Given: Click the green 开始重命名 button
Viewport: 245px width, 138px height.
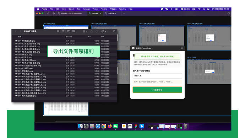Looking at the screenshot, I should pos(157,90).
